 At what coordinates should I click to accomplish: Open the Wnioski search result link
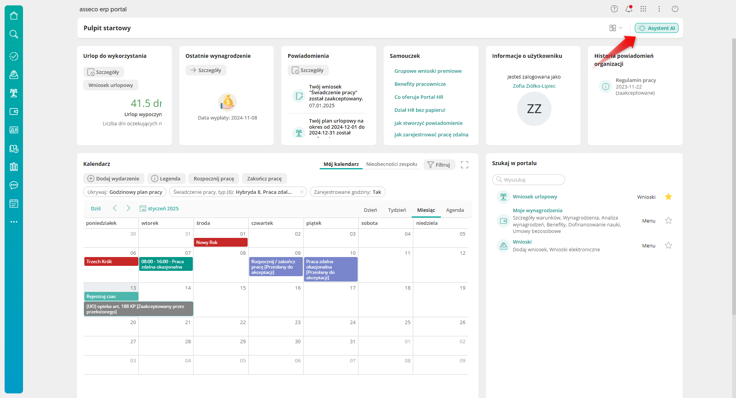[522, 242]
